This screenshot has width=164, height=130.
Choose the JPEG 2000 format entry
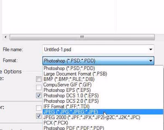[x=103, y=117]
